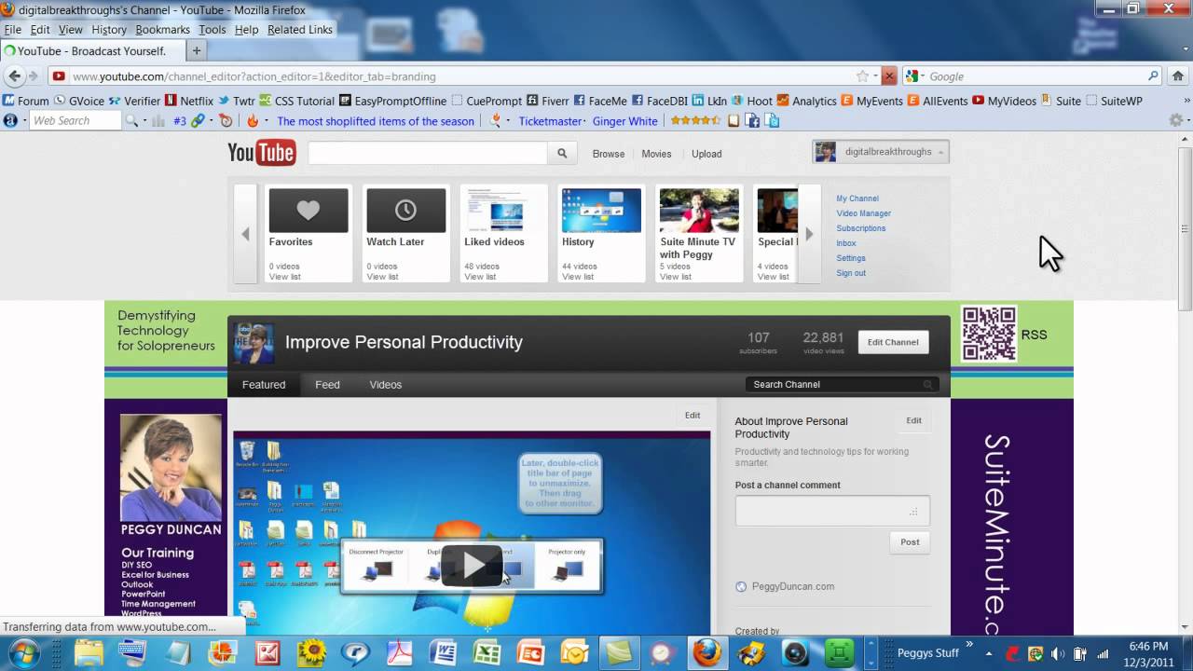Switch to the Videos channel tab
Screen dimensions: 1193x671
tap(386, 385)
